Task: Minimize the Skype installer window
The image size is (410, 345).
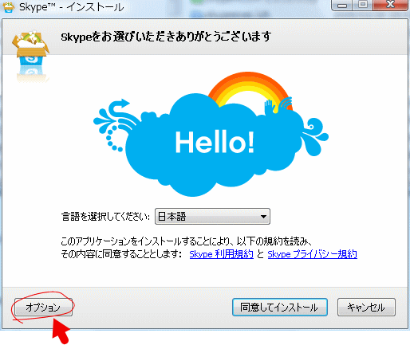Action: point(342,5)
